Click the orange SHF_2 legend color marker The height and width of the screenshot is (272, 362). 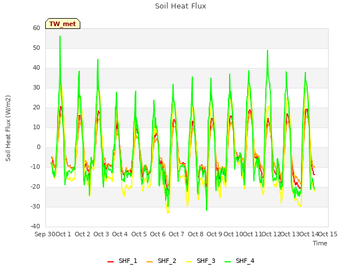[x=149, y=262]
